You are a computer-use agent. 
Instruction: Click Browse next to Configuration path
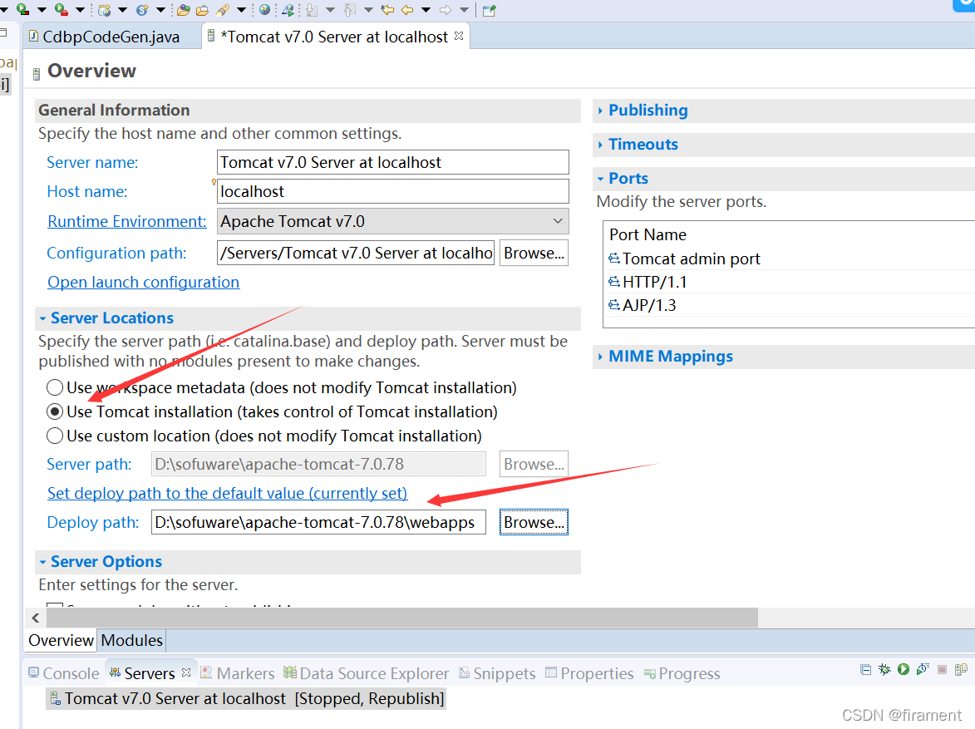(534, 253)
